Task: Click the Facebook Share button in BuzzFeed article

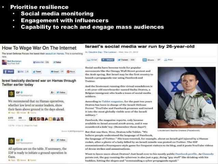Action: coord(9,72)
